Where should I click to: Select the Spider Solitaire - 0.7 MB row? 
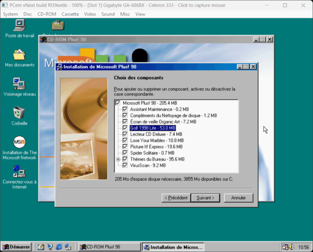(x=152, y=153)
